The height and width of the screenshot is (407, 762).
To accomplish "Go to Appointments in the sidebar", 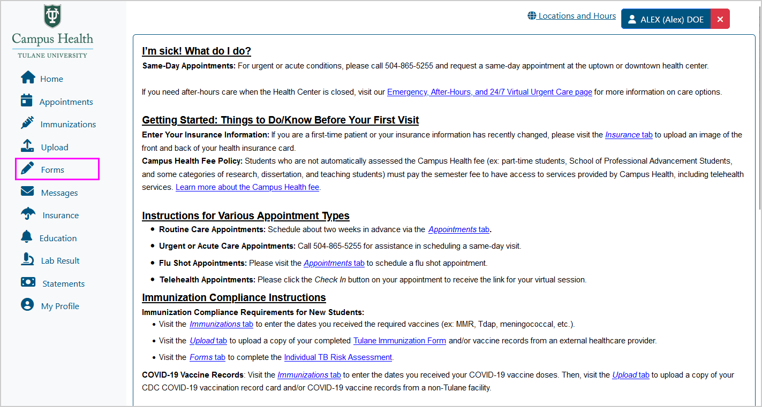I will click(x=66, y=102).
